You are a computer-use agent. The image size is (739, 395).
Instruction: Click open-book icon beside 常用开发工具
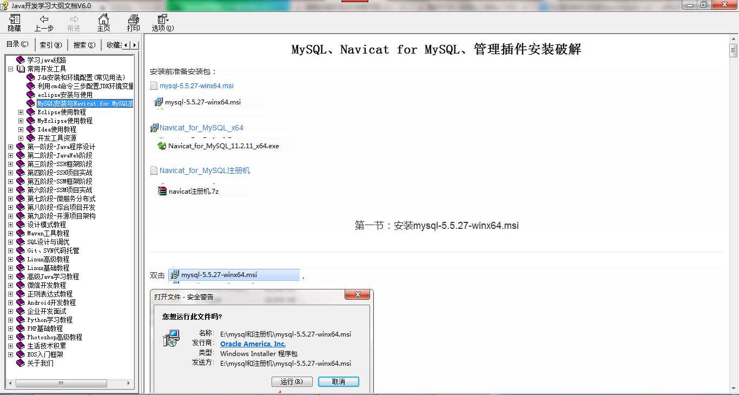click(x=21, y=69)
